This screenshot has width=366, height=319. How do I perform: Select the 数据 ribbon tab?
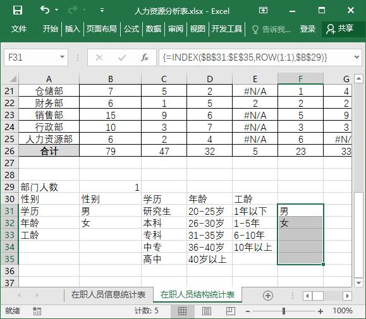154,29
